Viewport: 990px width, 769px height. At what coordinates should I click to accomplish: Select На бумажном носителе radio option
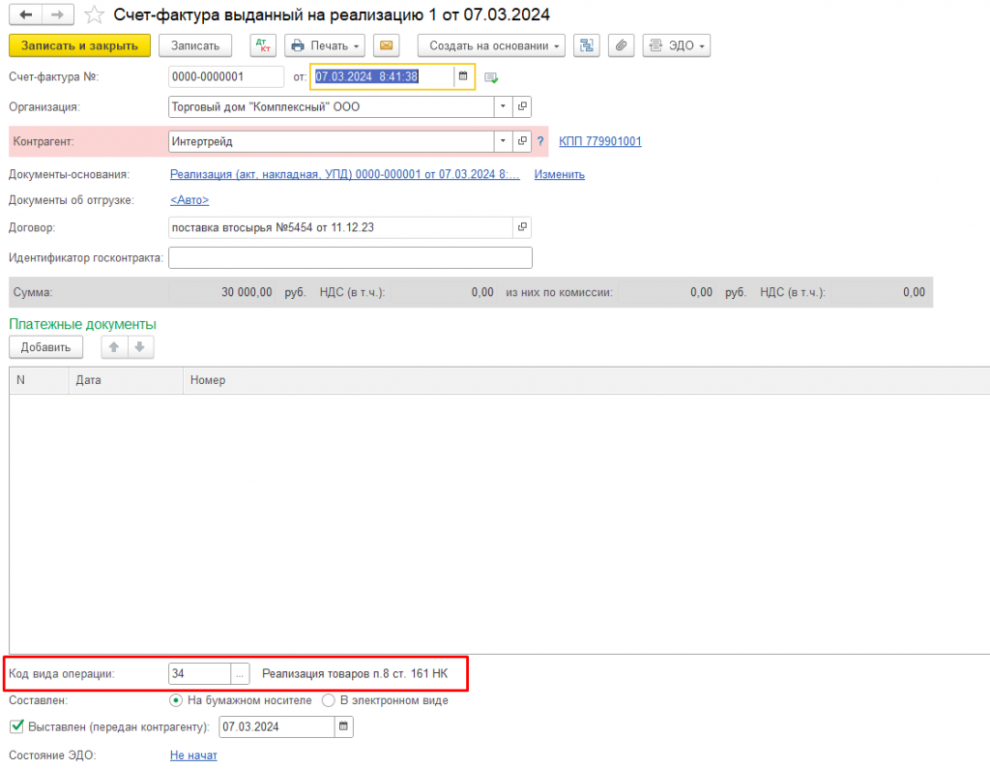[176, 700]
